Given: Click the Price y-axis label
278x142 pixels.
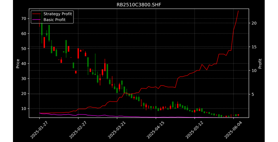Looking at the screenshot, I should point(18,63).
